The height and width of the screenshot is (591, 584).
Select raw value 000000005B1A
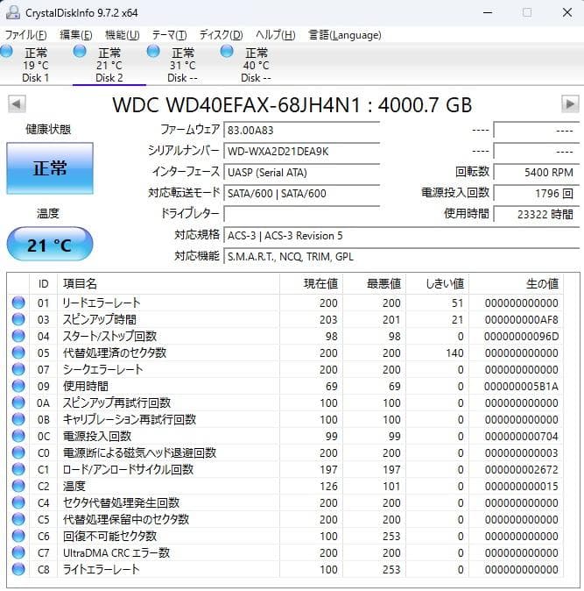tap(521, 387)
